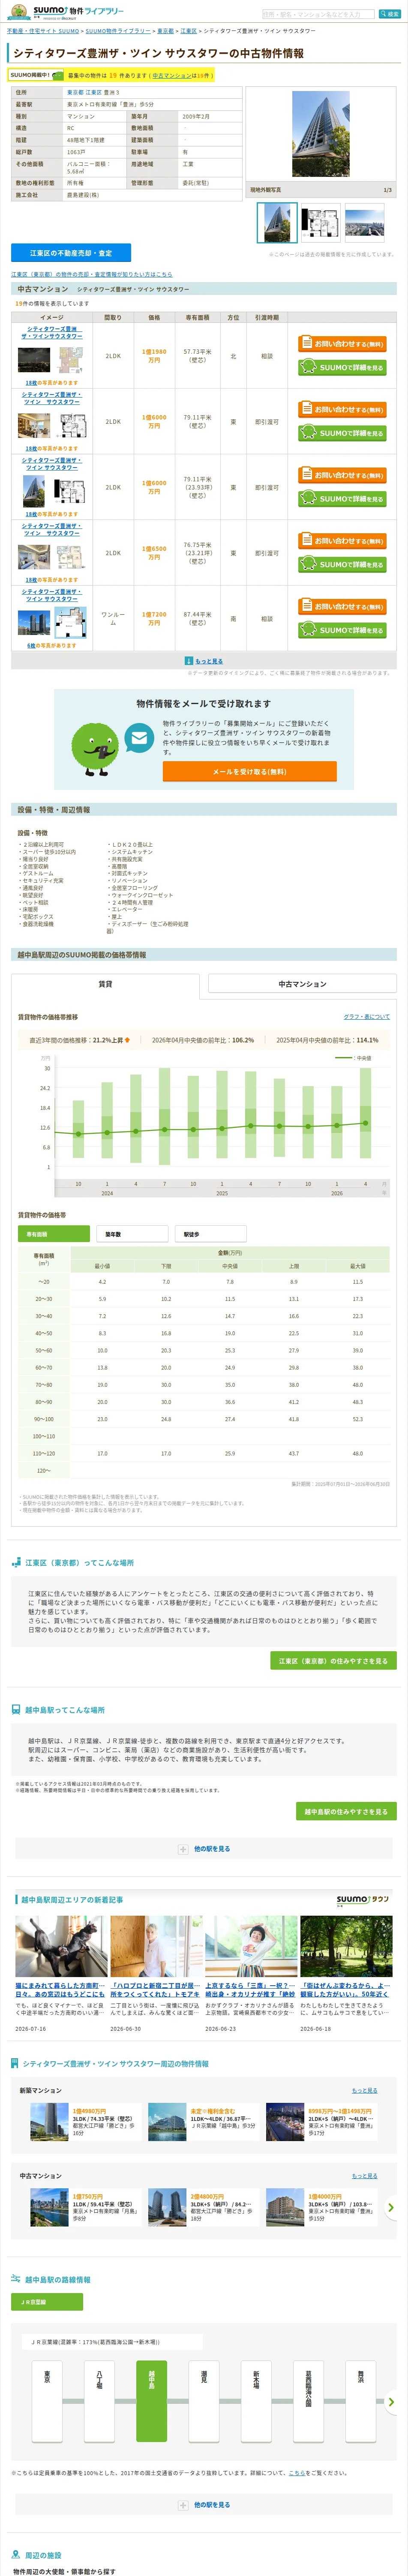Open もっと見る in 中古マンション nearby section
This screenshot has height=2576, width=408.
point(364,2176)
